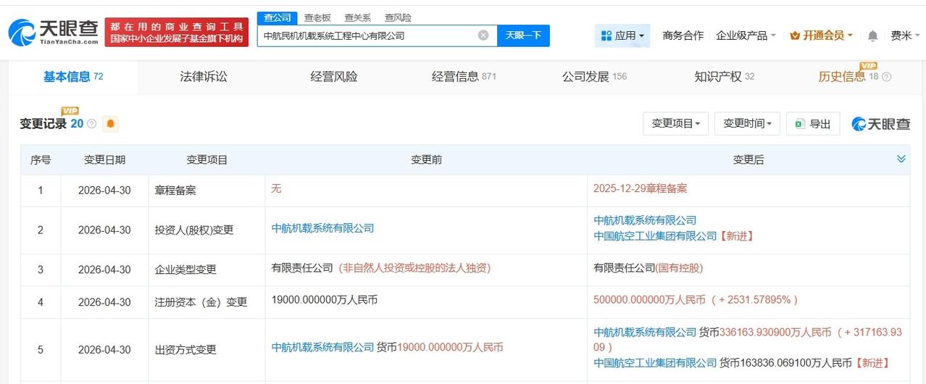Open 中航机载系统有限公司 link in row 5 变更后
Screen dimensions: 926x384
pos(645,332)
